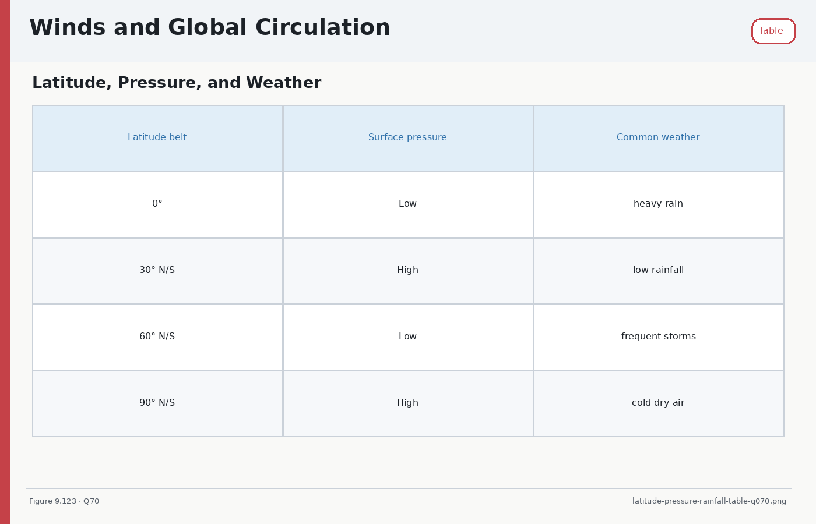Screen dimensions: 816x524
Task: Click the Latitude, Pressure, and Weather heading
Action: pyautogui.click(x=177, y=83)
